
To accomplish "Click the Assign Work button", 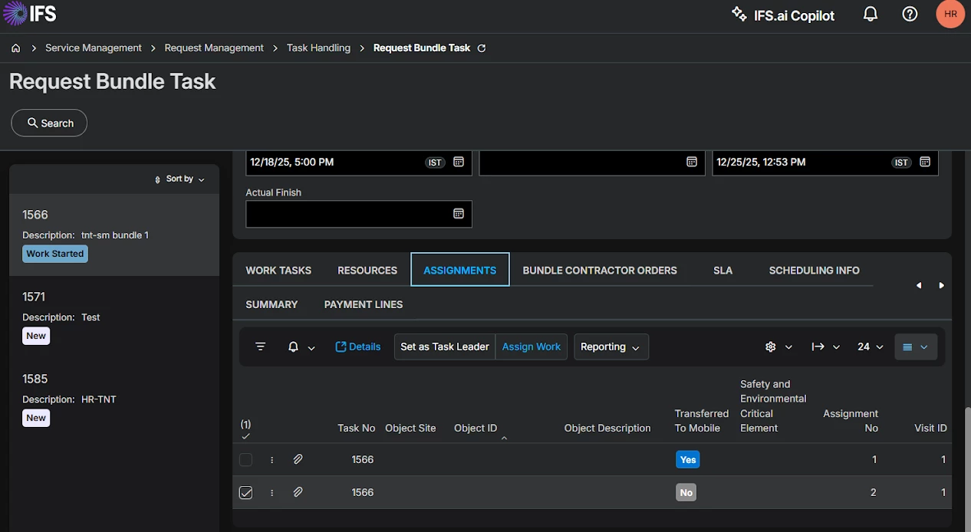I will [531, 347].
